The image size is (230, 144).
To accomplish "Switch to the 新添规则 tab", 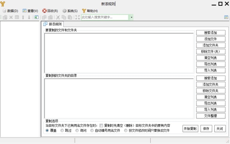I will pyautogui.click(x=53, y=24).
